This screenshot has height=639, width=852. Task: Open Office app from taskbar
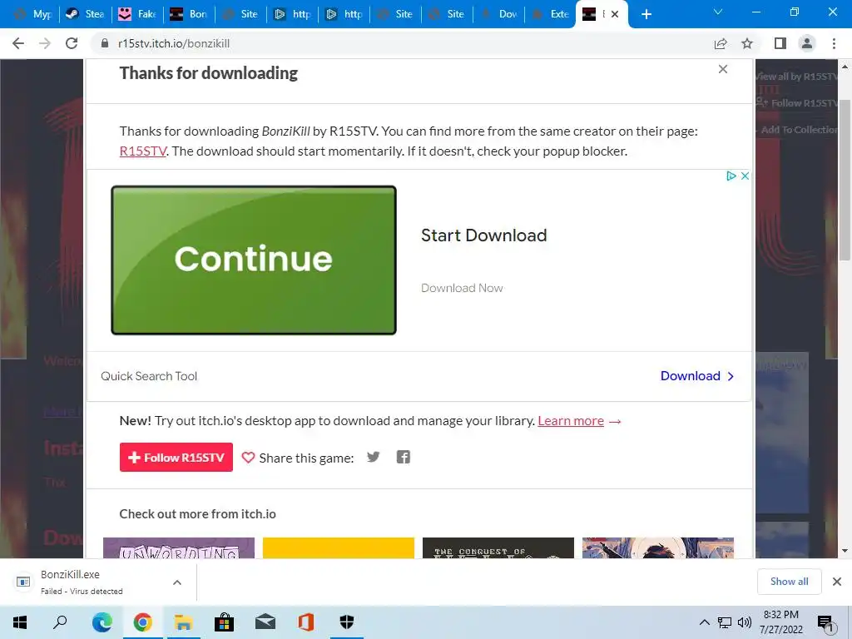[x=306, y=622]
